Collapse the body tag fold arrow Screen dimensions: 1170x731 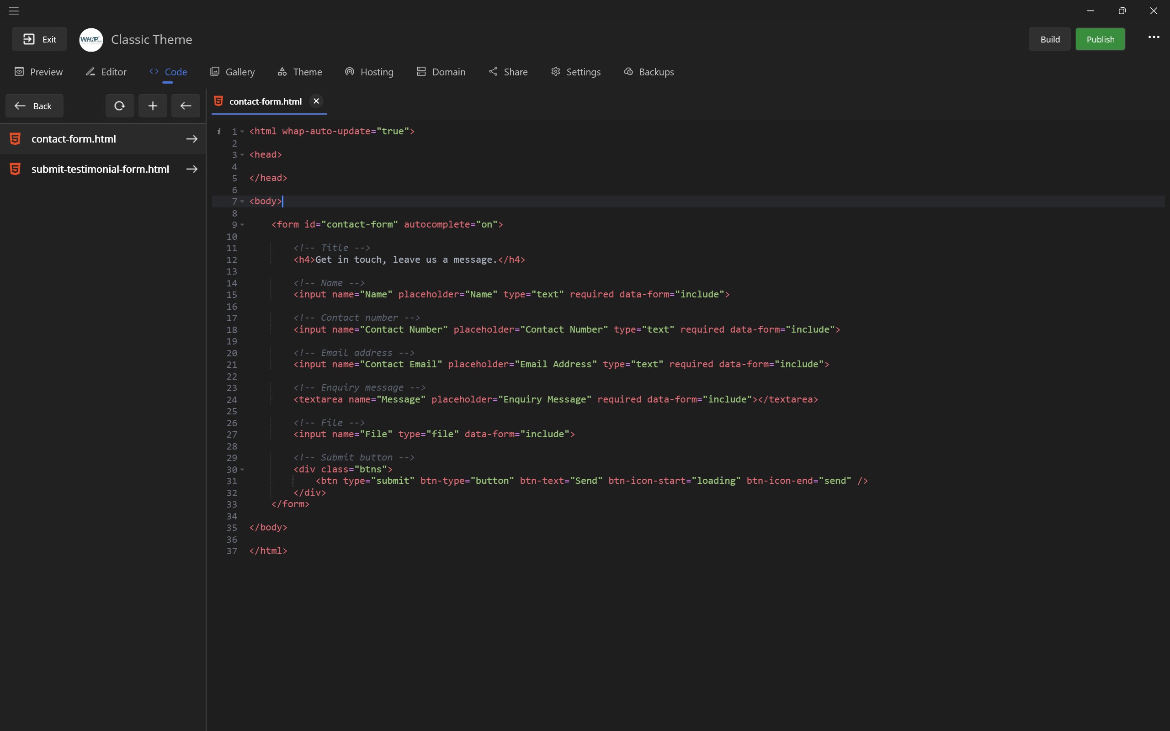(242, 201)
